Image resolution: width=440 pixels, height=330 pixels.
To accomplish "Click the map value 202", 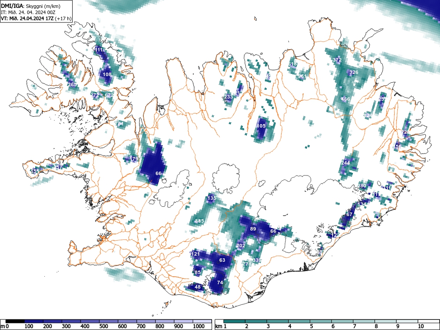I will pos(241,246).
